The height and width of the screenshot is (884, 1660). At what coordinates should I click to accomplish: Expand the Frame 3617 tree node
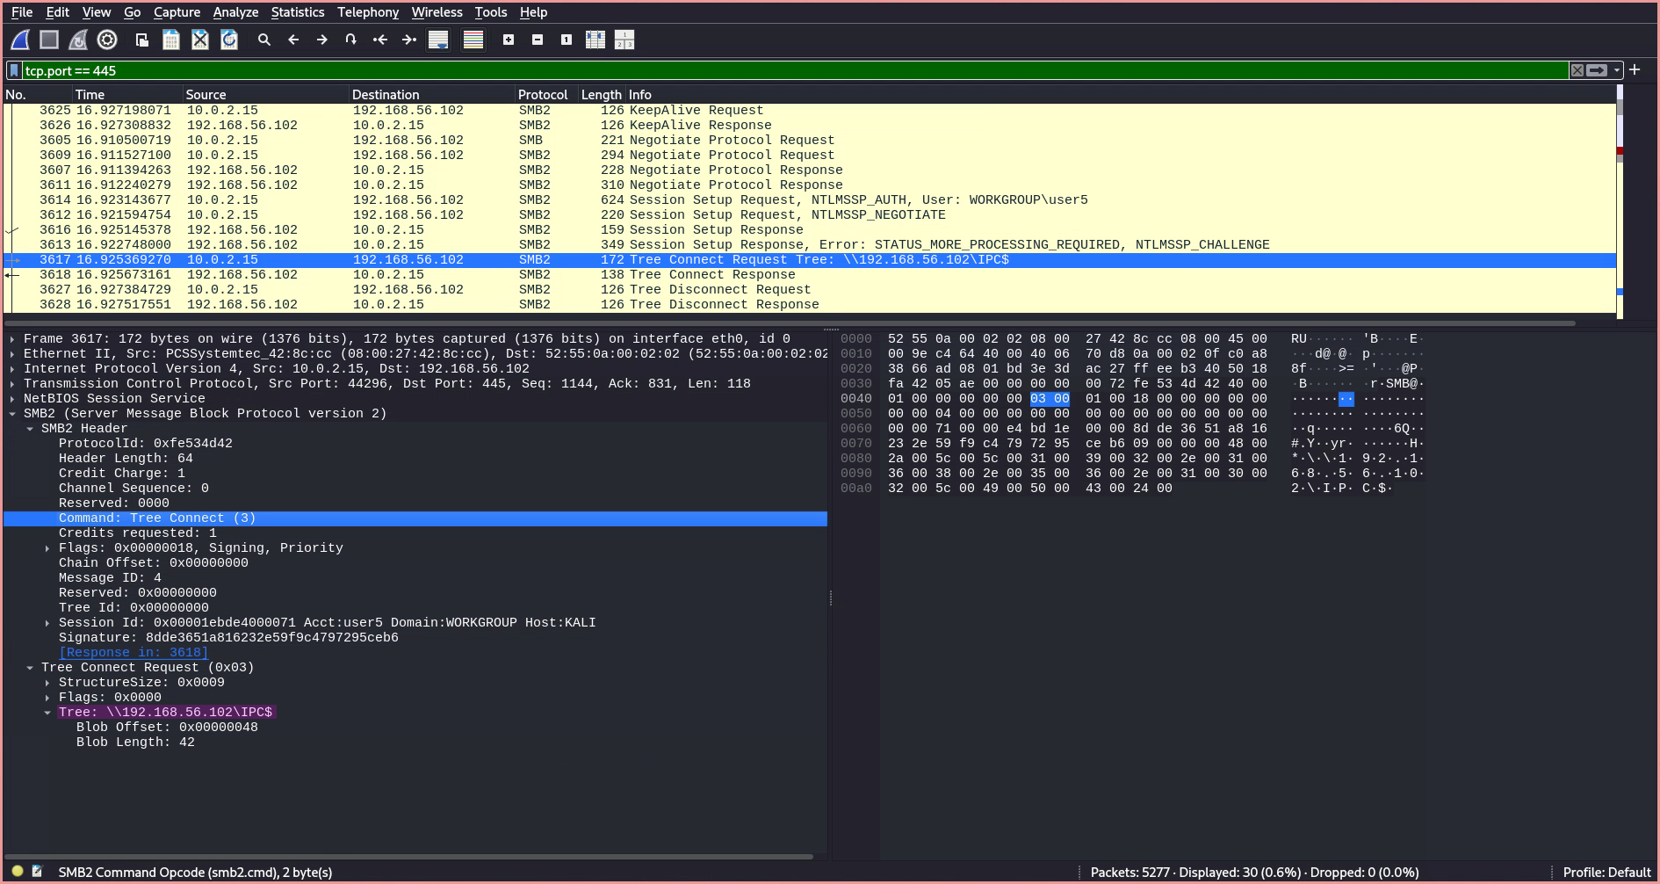tap(12, 339)
